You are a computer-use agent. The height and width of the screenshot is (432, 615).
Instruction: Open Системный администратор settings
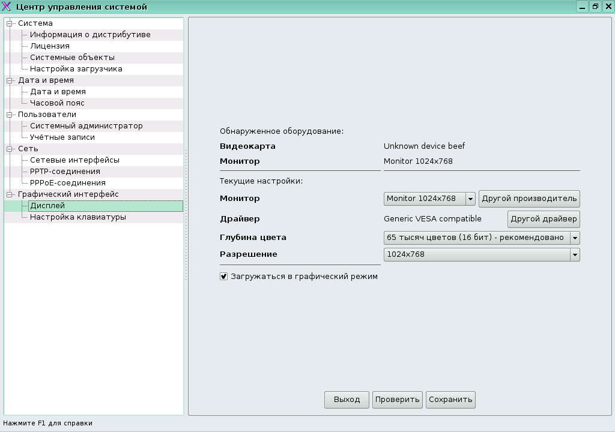click(86, 126)
